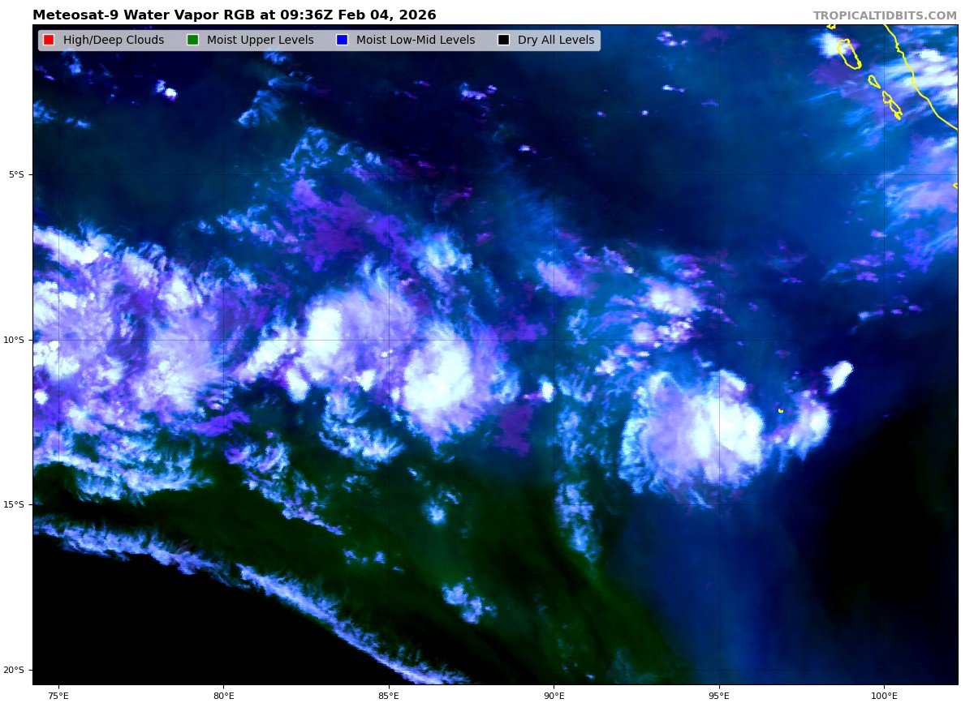This screenshot has height=703, width=974.
Task: Click the red High/Deep Clouds legend swatch
Action: click(49, 41)
